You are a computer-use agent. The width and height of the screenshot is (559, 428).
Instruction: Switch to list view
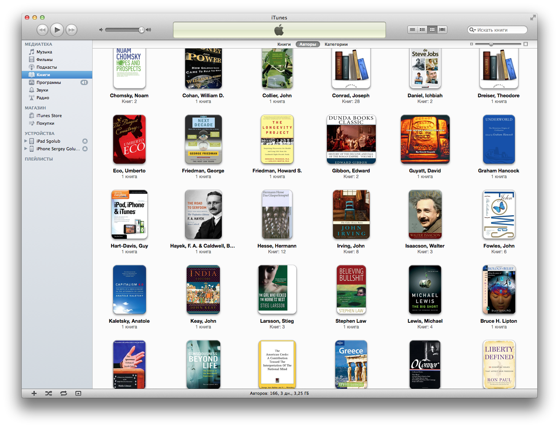coord(412,29)
